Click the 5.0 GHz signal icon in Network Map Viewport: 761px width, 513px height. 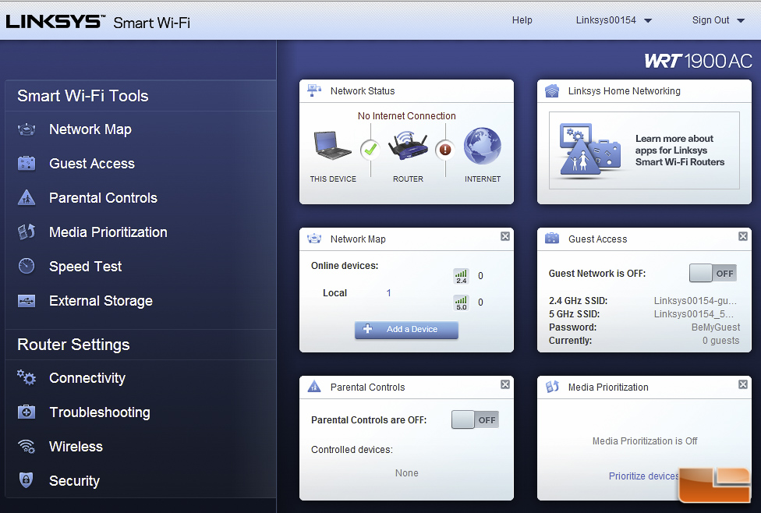tap(461, 302)
